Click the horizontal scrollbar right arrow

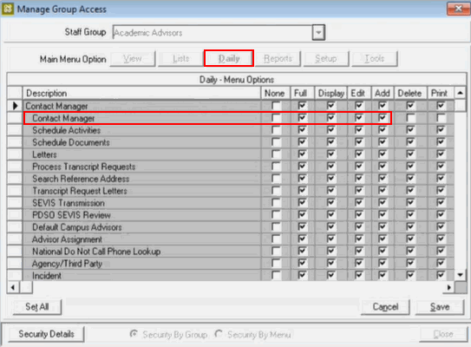tap(448, 287)
